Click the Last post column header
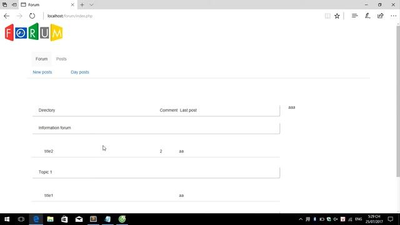The image size is (400, 225). pos(188,110)
